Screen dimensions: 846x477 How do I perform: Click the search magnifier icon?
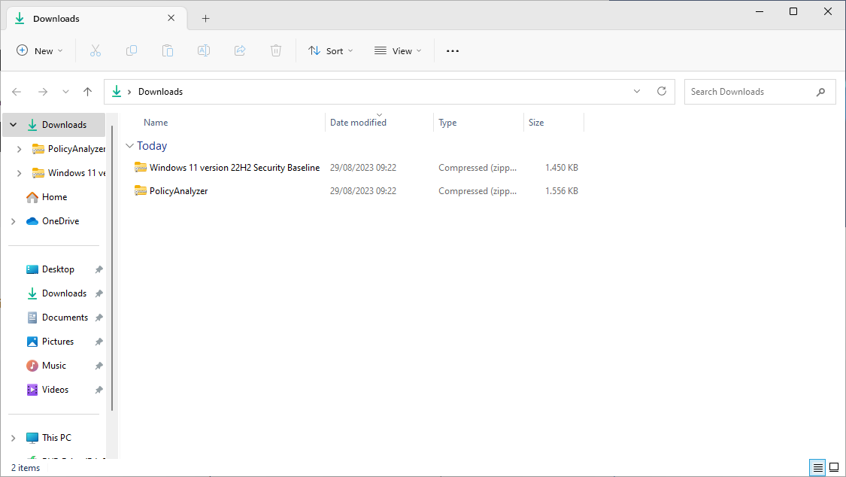tap(820, 92)
